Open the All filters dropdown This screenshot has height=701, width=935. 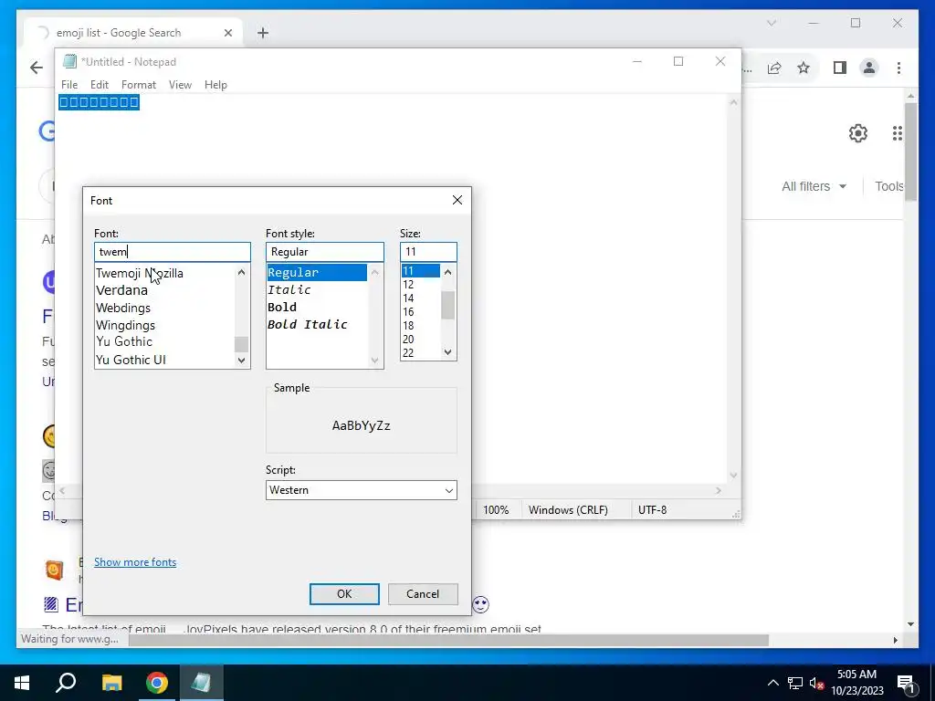814,186
